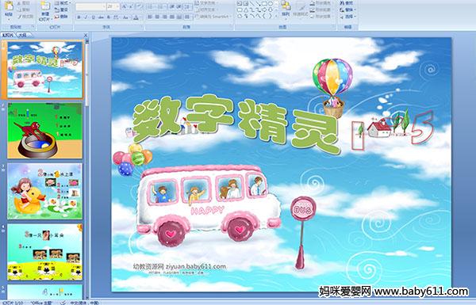Expand the Layout dropdown in the Slides group
This screenshot has height=305, width=476.
62,3
